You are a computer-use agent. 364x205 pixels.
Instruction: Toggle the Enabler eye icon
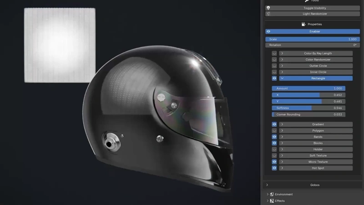point(268,31)
